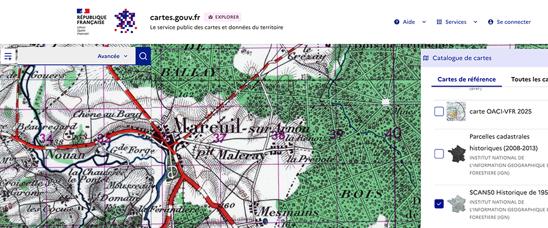This screenshot has height=228, width=548.
Task: Open the layers menu icon left of search
Action: (x=8, y=56)
